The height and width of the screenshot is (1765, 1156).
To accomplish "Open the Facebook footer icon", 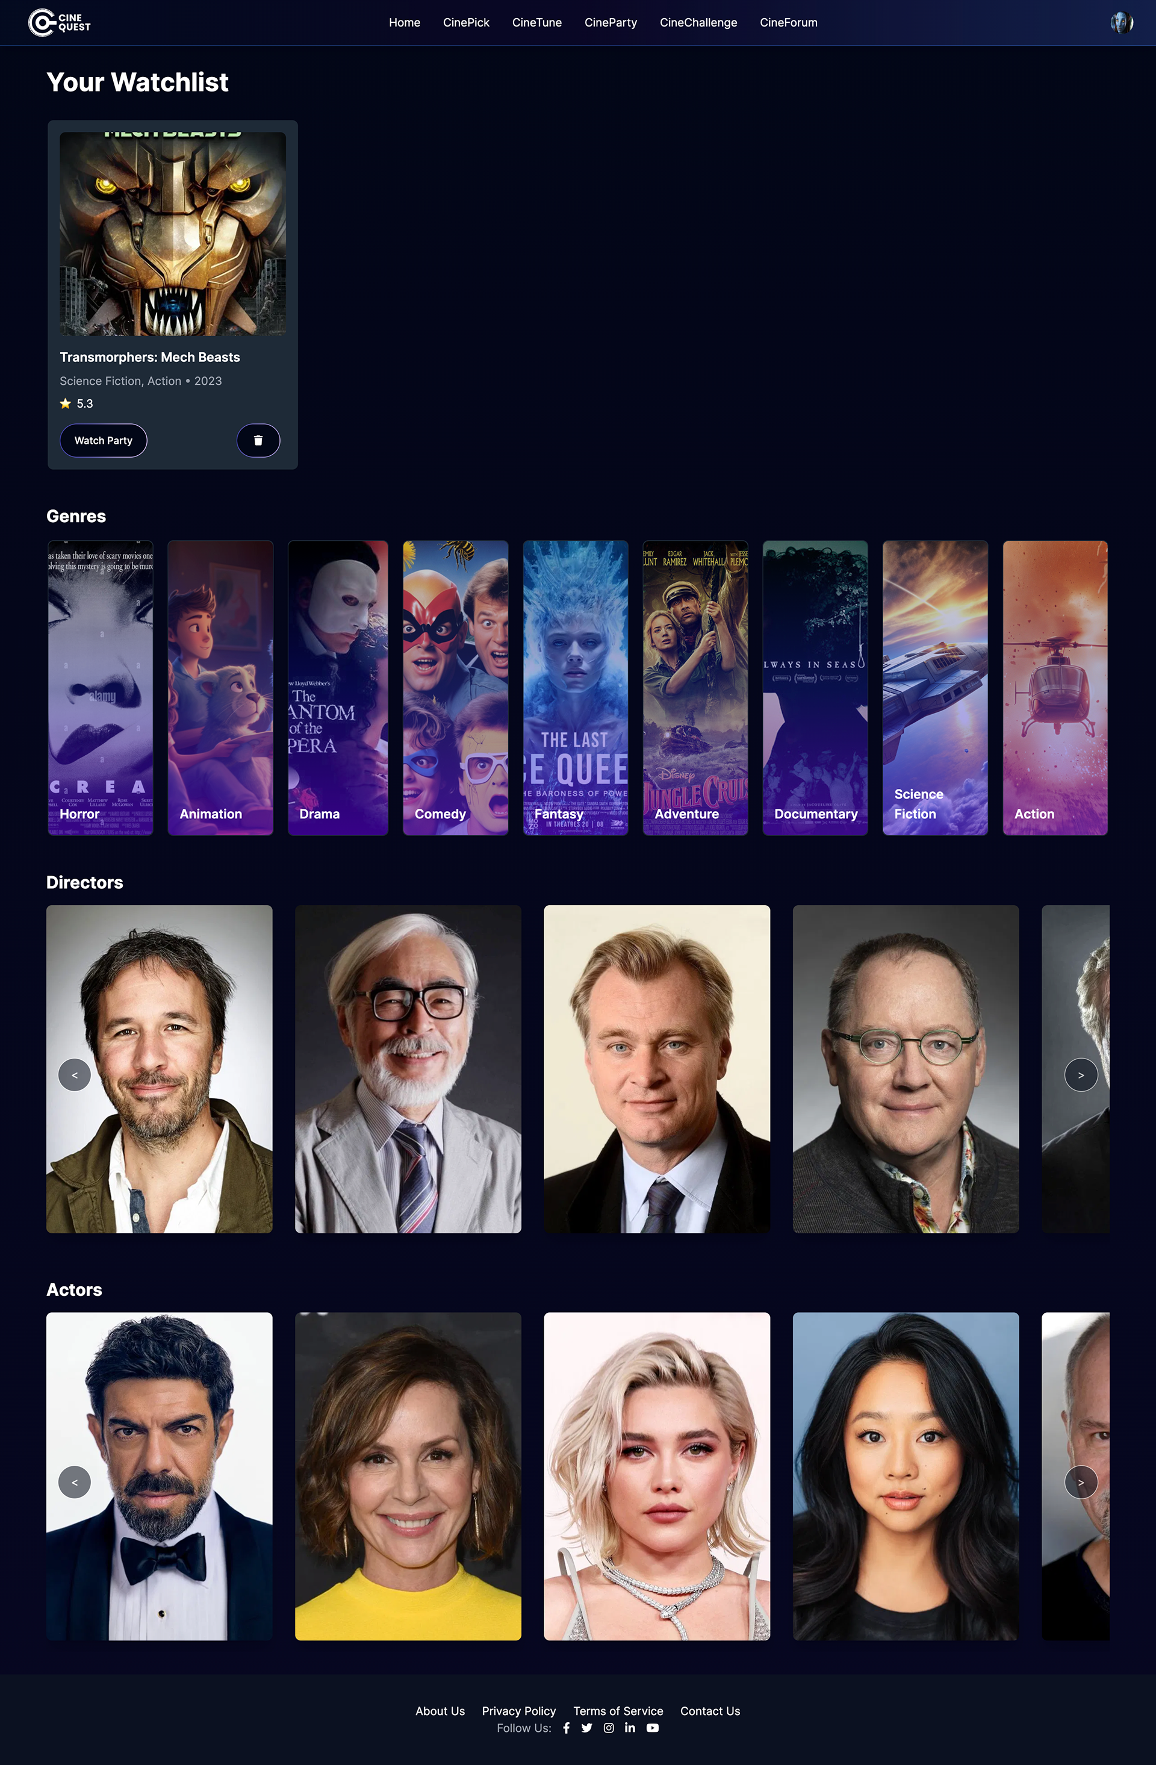I will (567, 1728).
